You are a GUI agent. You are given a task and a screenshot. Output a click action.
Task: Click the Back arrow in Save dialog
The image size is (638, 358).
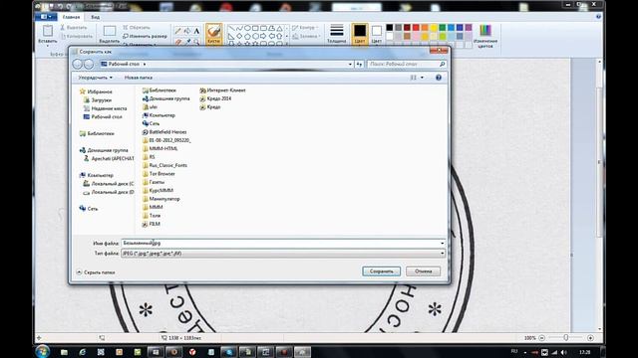point(78,64)
